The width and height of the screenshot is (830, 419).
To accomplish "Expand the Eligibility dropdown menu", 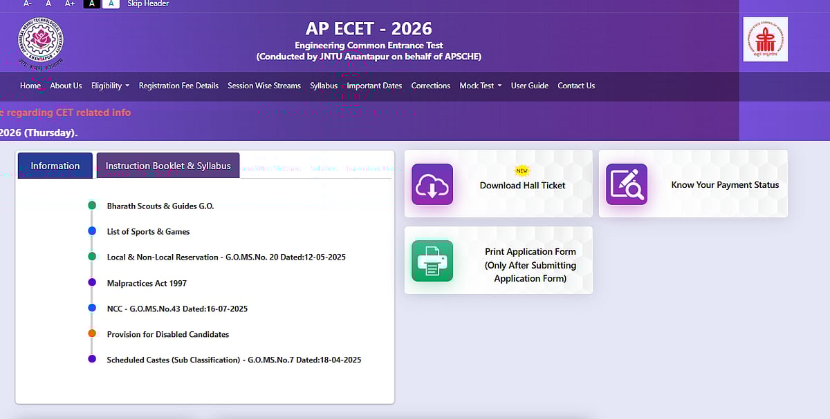I will [x=110, y=86].
